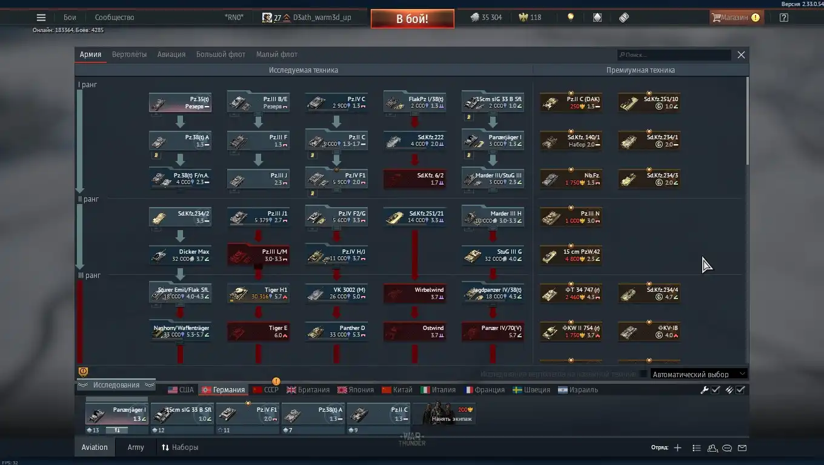This screenshot has height=465, width=824.
Task: Click the research tree vertical scrollbar
Action: point(747,121)
